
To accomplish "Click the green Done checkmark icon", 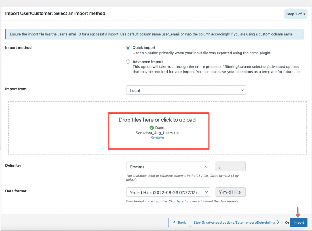I will (152, 127).
